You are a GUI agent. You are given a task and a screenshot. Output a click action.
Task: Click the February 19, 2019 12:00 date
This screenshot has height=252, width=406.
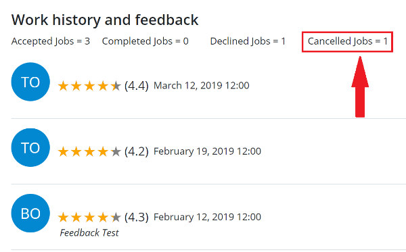point(208,151)
